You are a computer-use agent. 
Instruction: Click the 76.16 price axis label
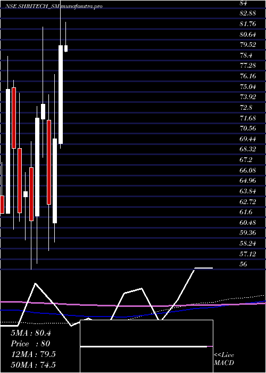pyautogui.click(x=248, y=76)
